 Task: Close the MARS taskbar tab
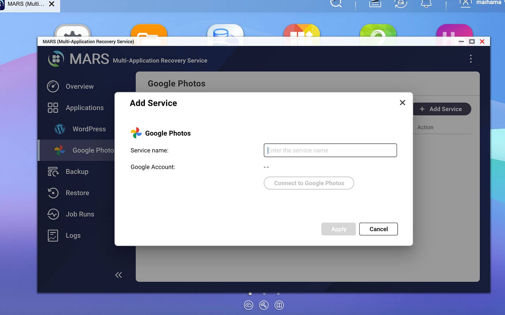coord(52,4)
